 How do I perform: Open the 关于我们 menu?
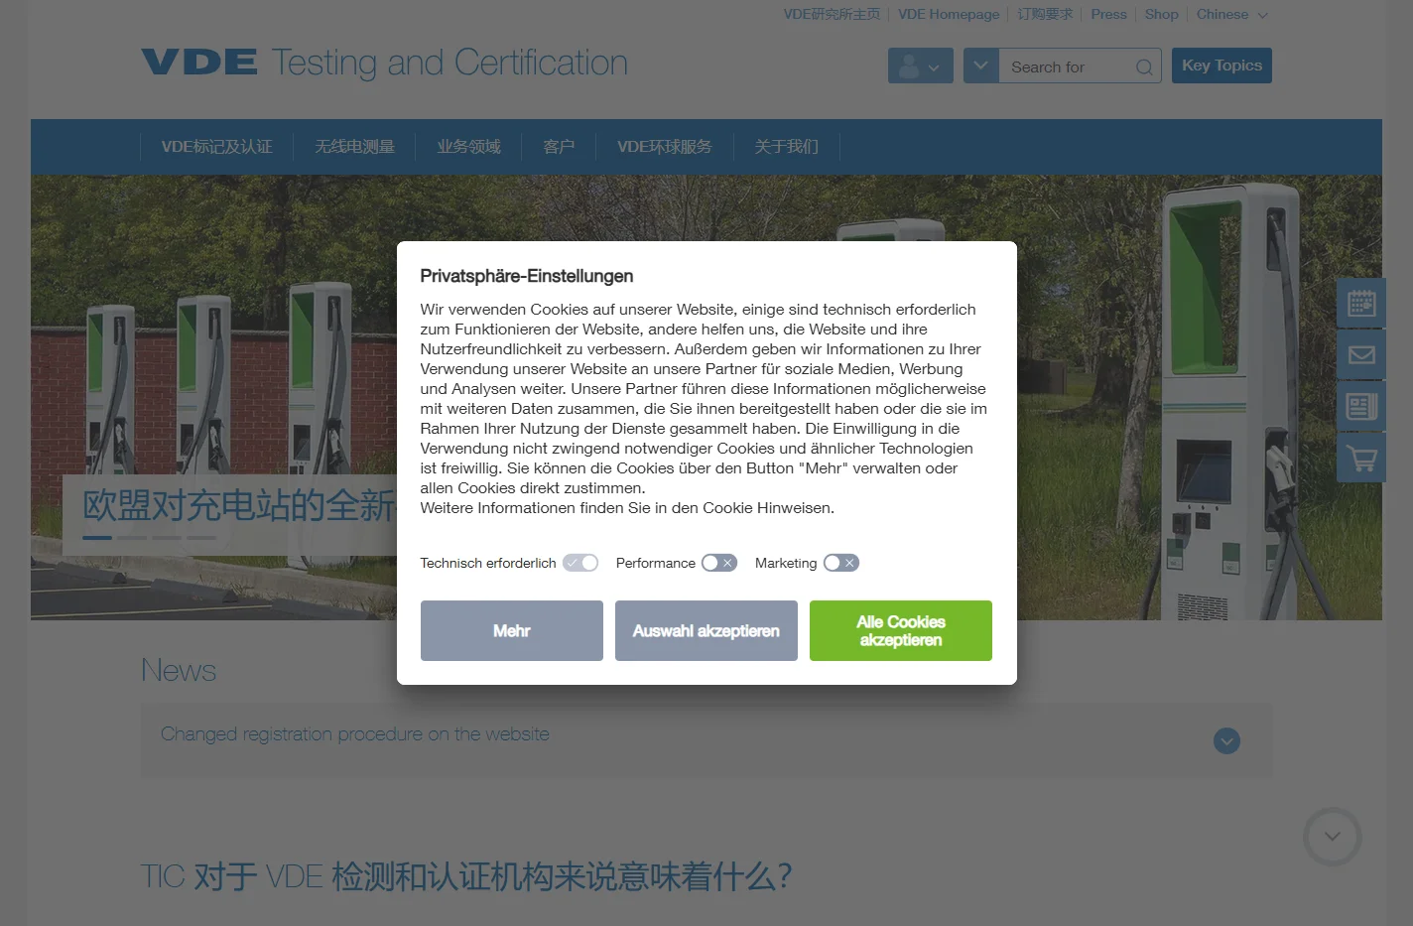786,147
